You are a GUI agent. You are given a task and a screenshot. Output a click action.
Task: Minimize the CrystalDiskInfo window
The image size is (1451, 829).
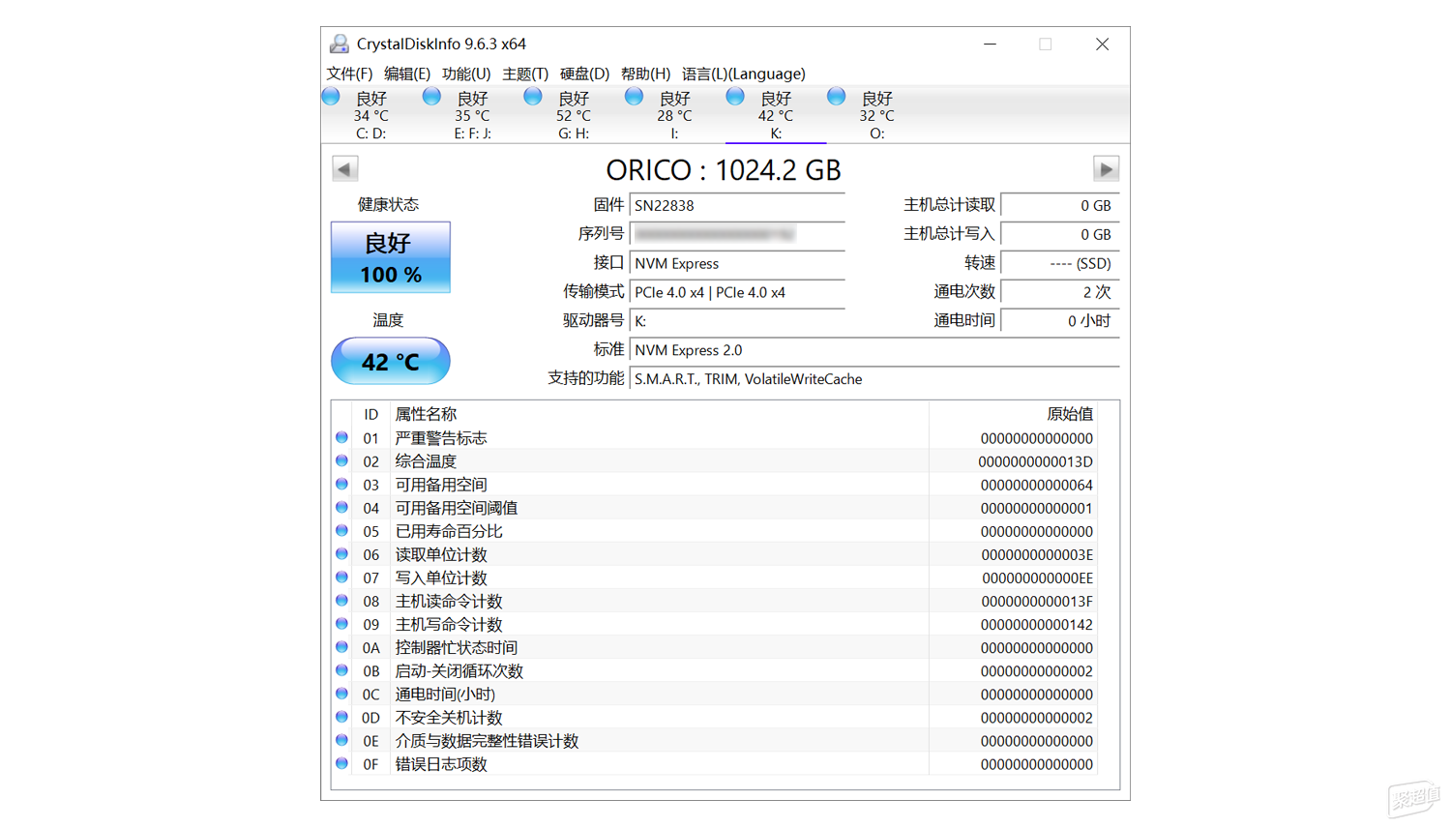(990, 44)
